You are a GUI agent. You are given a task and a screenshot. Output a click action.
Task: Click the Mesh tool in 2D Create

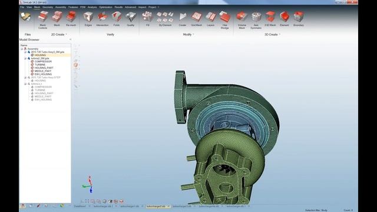(57, 19)
